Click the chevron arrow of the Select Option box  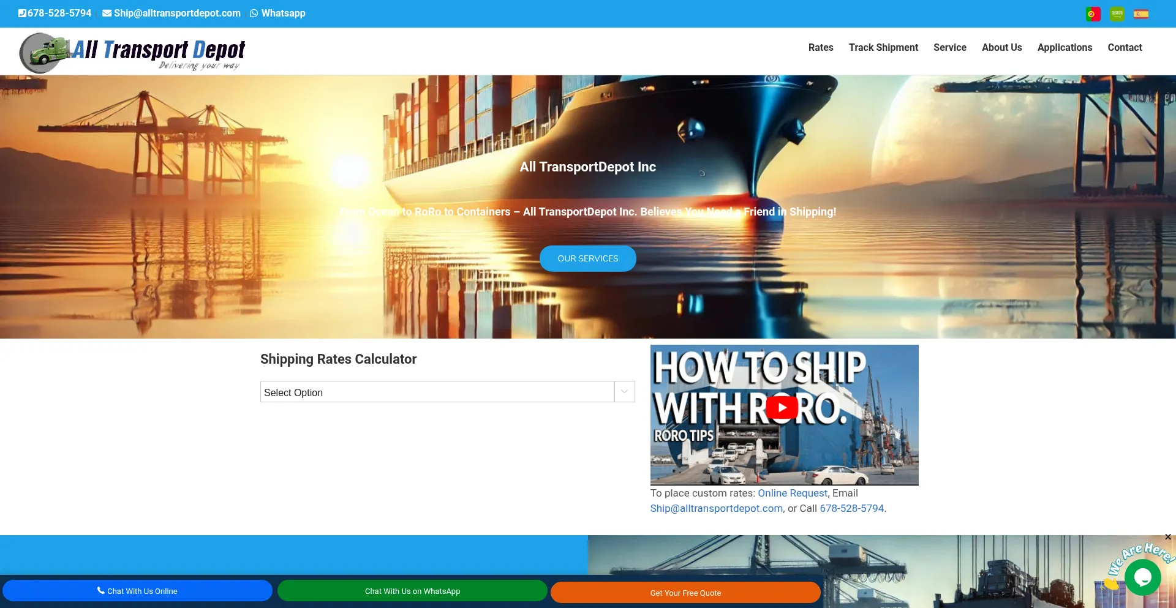click(625, 392)
